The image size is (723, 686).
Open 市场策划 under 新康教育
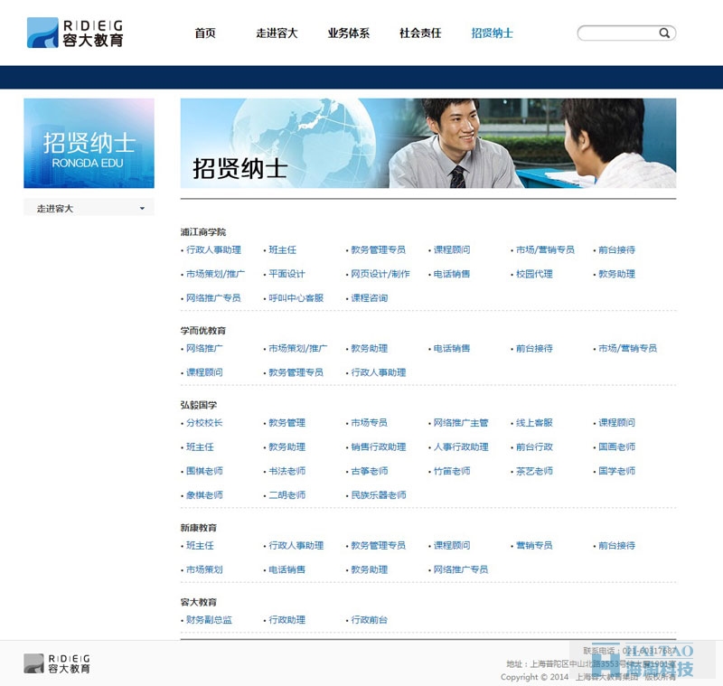pyautogui.click(x=204, y=569)
